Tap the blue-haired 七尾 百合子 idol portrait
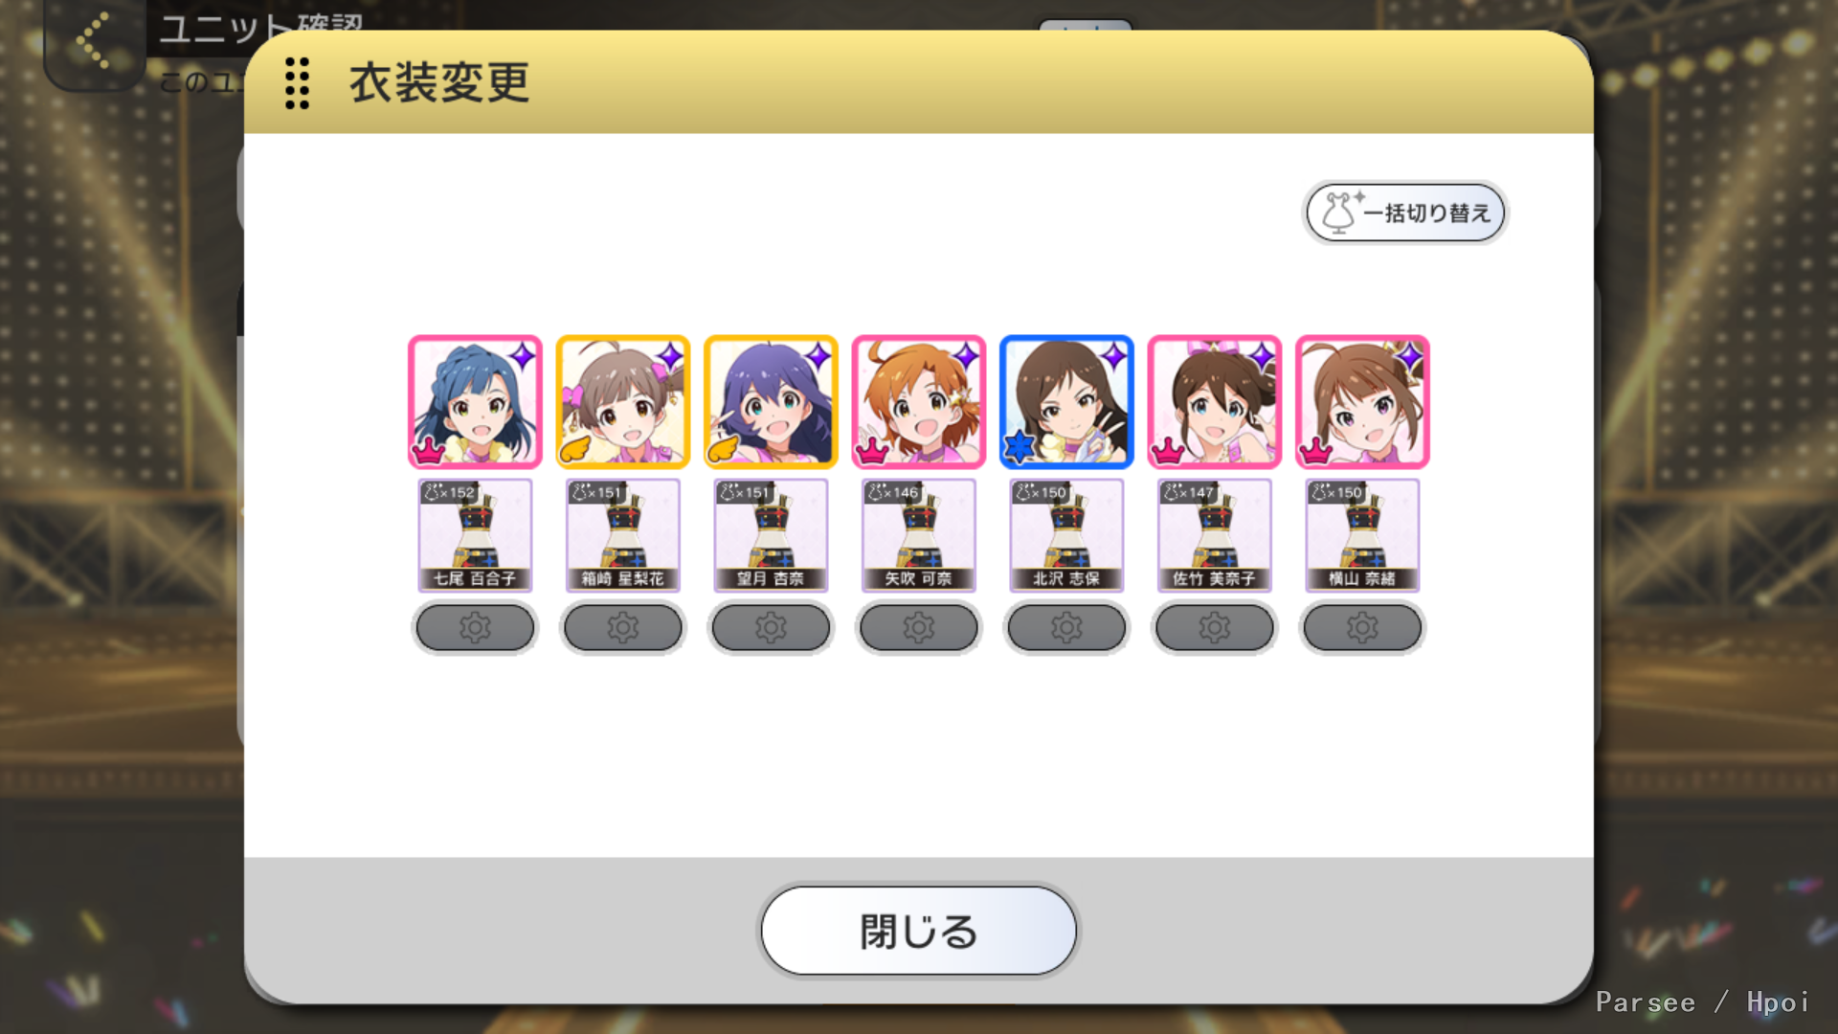This screenshot has height=1034, width=1838. [x=475, y=402]
